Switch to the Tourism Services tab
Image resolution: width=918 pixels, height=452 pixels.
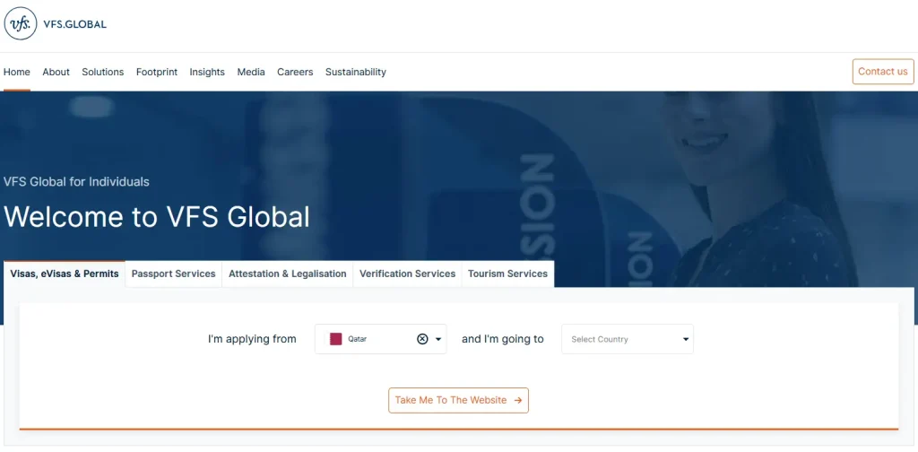[x=507, y=274]
